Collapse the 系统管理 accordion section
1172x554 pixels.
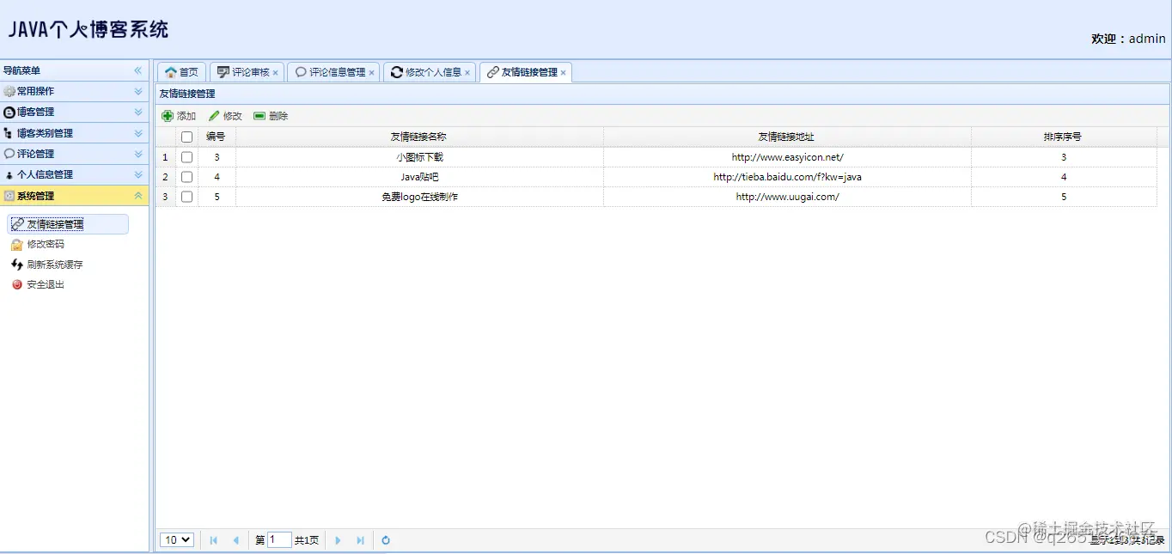(138, 196)
